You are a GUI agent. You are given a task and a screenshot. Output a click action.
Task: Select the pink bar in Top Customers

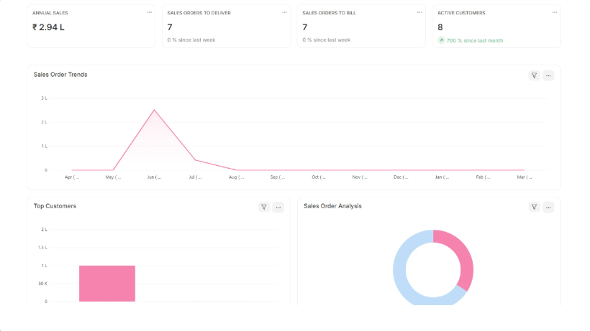(107, 284)
